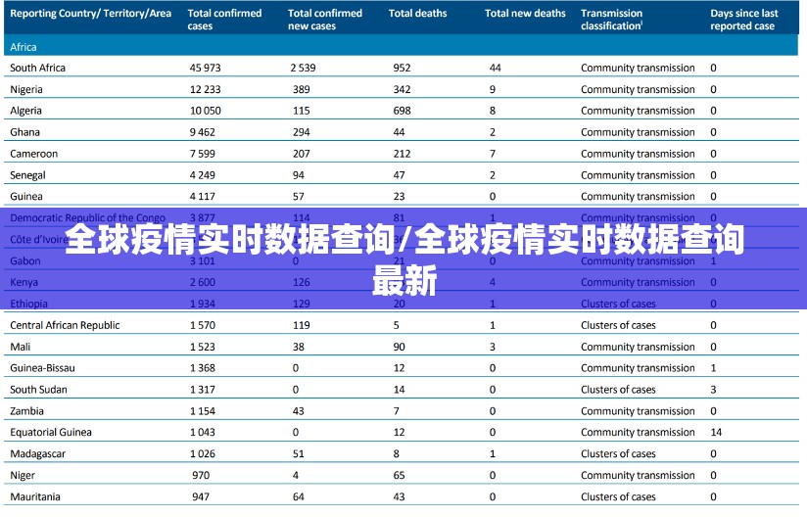Select the Senegal country name
The image size is (807, 517).
click(27, 175)
